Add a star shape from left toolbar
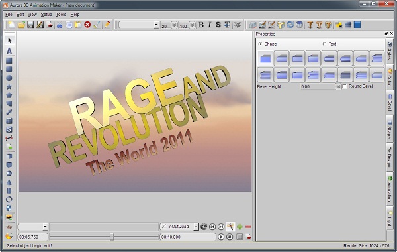Image resolution: width=397 pixels, height=252 pixels. coord(9,86)
